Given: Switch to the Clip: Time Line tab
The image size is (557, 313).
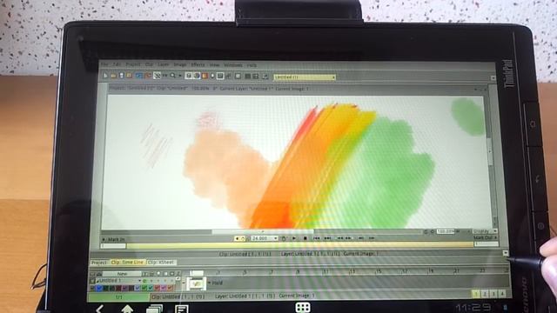Looking at the screenshot, I should point(127,263).
